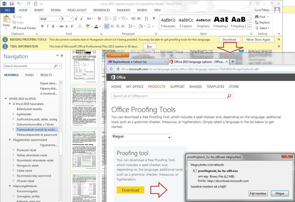Expand the Egérkezelés heading

click(x=14, y=114)
